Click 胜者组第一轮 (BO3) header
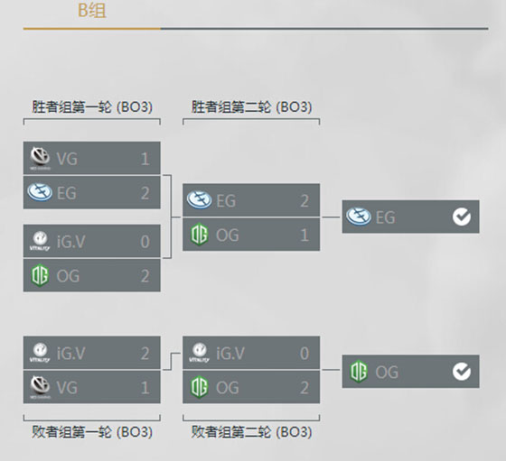The image size is (506, 461). coord(92,106)
